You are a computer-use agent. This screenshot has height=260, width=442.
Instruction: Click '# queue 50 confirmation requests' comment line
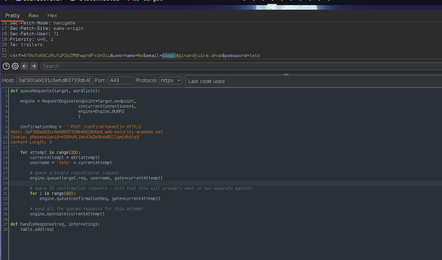pos(141,188)
